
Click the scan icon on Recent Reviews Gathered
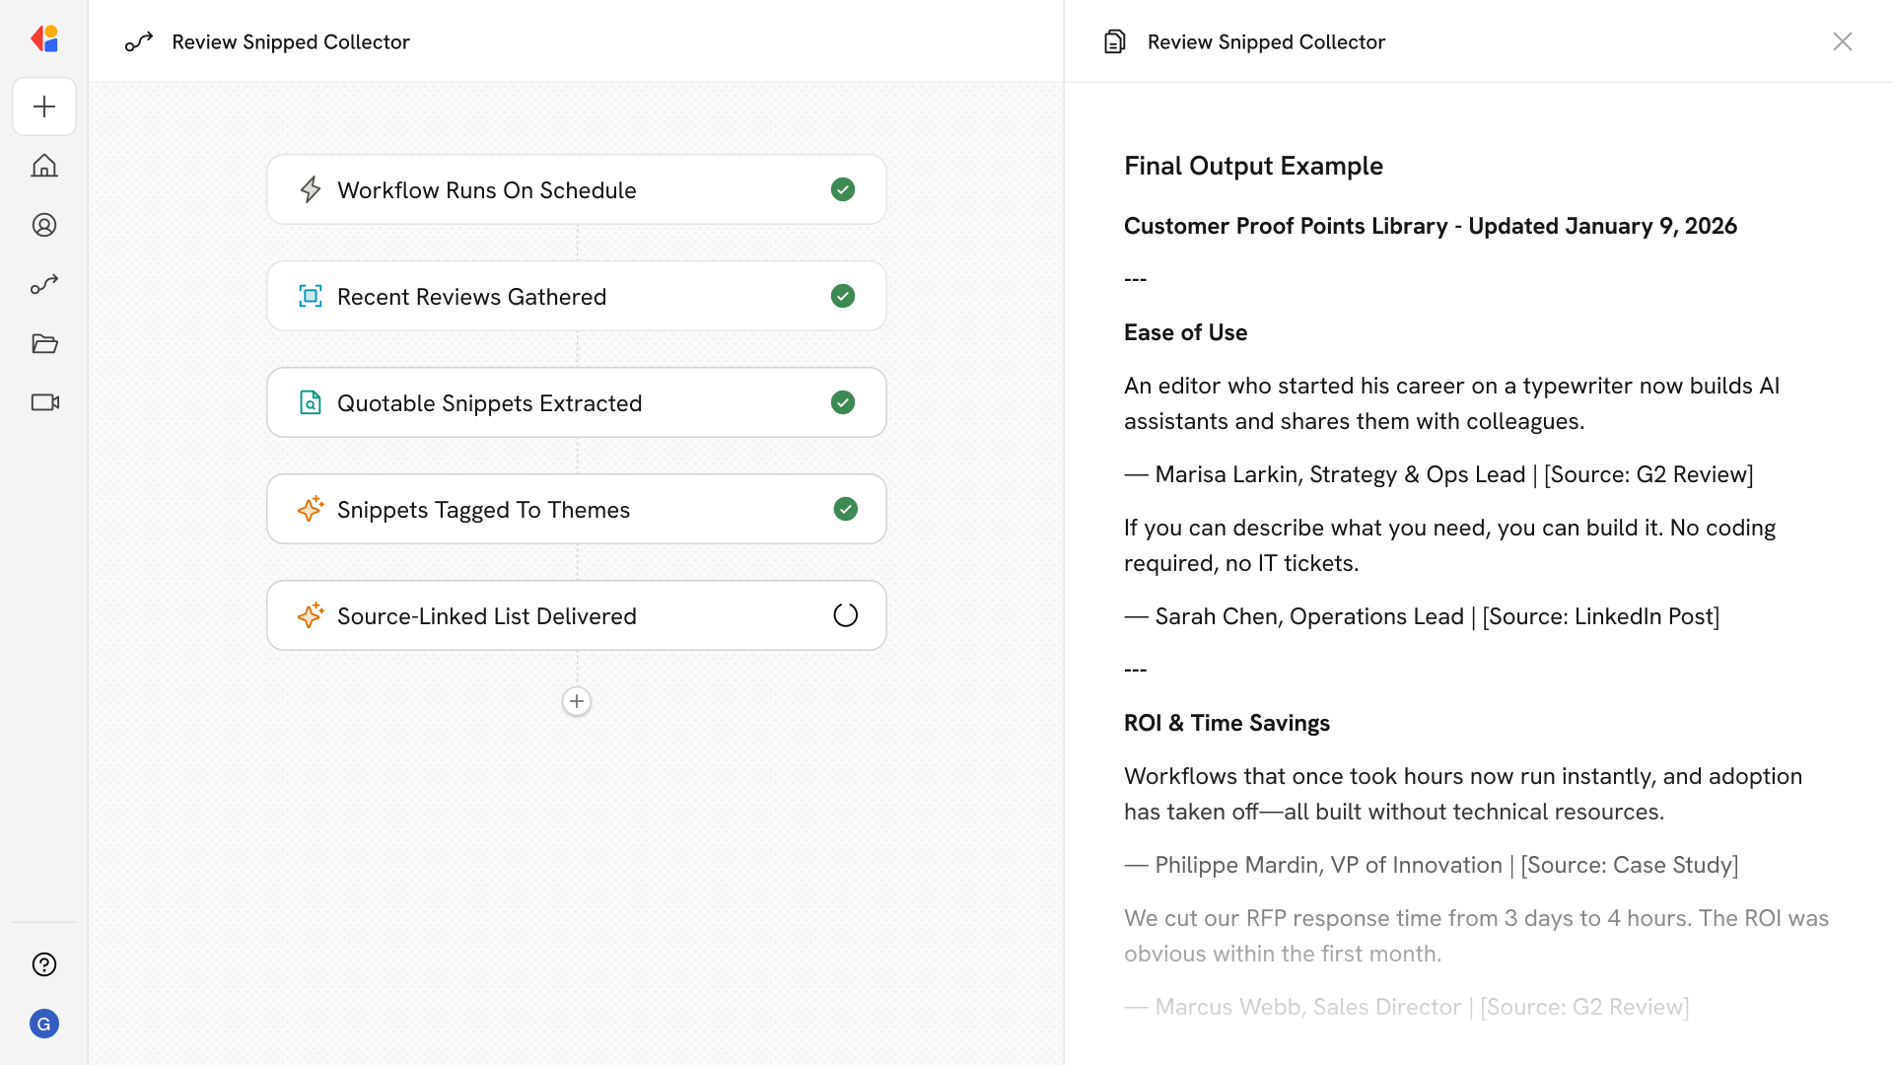(x=311, y=296)
